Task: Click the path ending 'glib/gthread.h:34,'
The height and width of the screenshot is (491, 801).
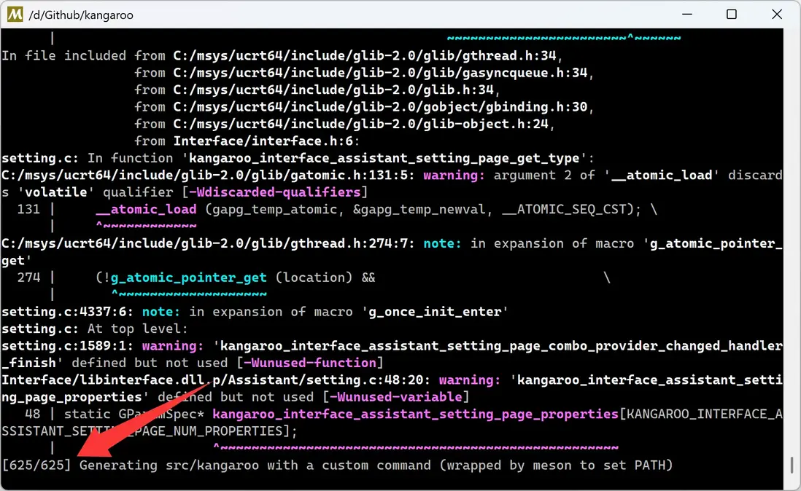Action: point(368,55)
